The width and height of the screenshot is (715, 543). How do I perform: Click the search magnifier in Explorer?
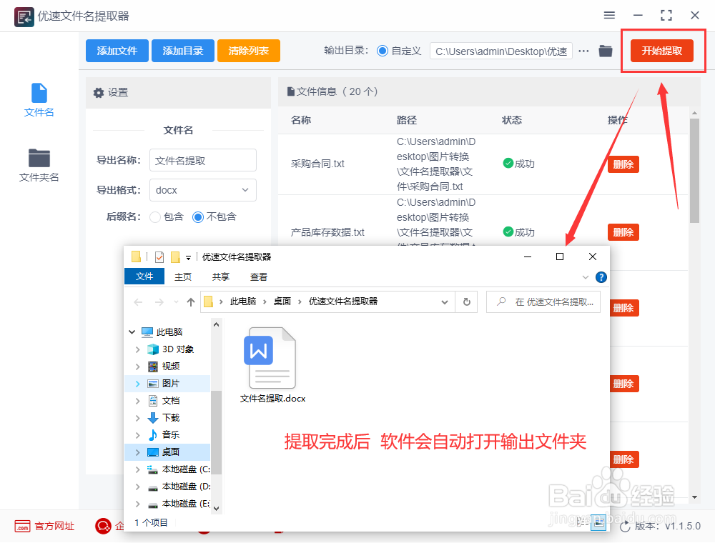pyautogui.click(x=501, y=301)
